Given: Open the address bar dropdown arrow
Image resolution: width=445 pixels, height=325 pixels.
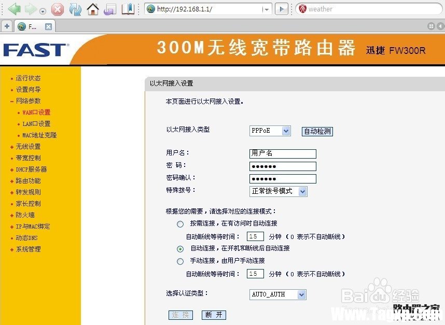Looking at the screenshot, I should coord(266,9).
